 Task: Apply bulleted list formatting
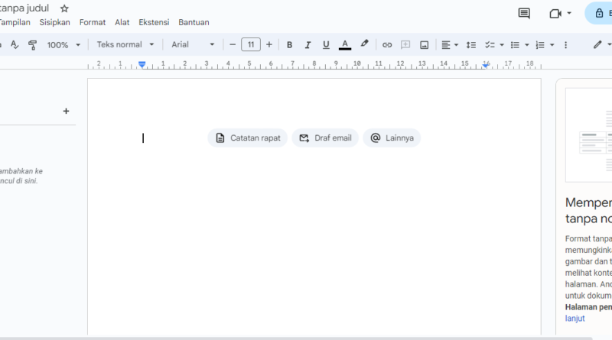(x=515, y=45)
